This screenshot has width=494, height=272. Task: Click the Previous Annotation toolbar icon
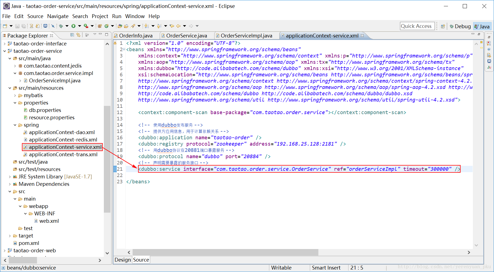click(x=159, y=26)
